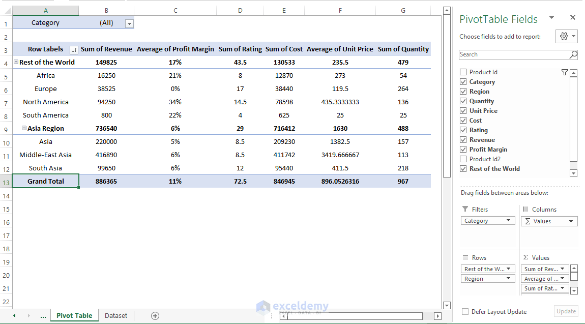Open the Category (All) filter dropdown
Image resolution: width=585 pixels, height=324 pixels.
coord(129,23)
